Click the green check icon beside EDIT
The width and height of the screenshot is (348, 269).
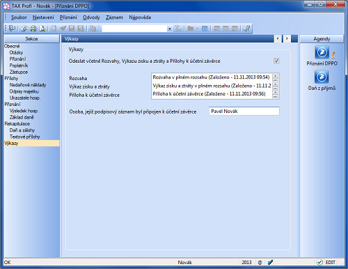(319, 262)
